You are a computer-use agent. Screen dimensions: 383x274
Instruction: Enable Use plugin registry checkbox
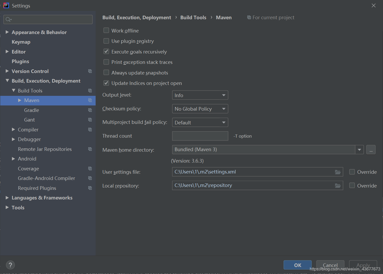point(106,41)
